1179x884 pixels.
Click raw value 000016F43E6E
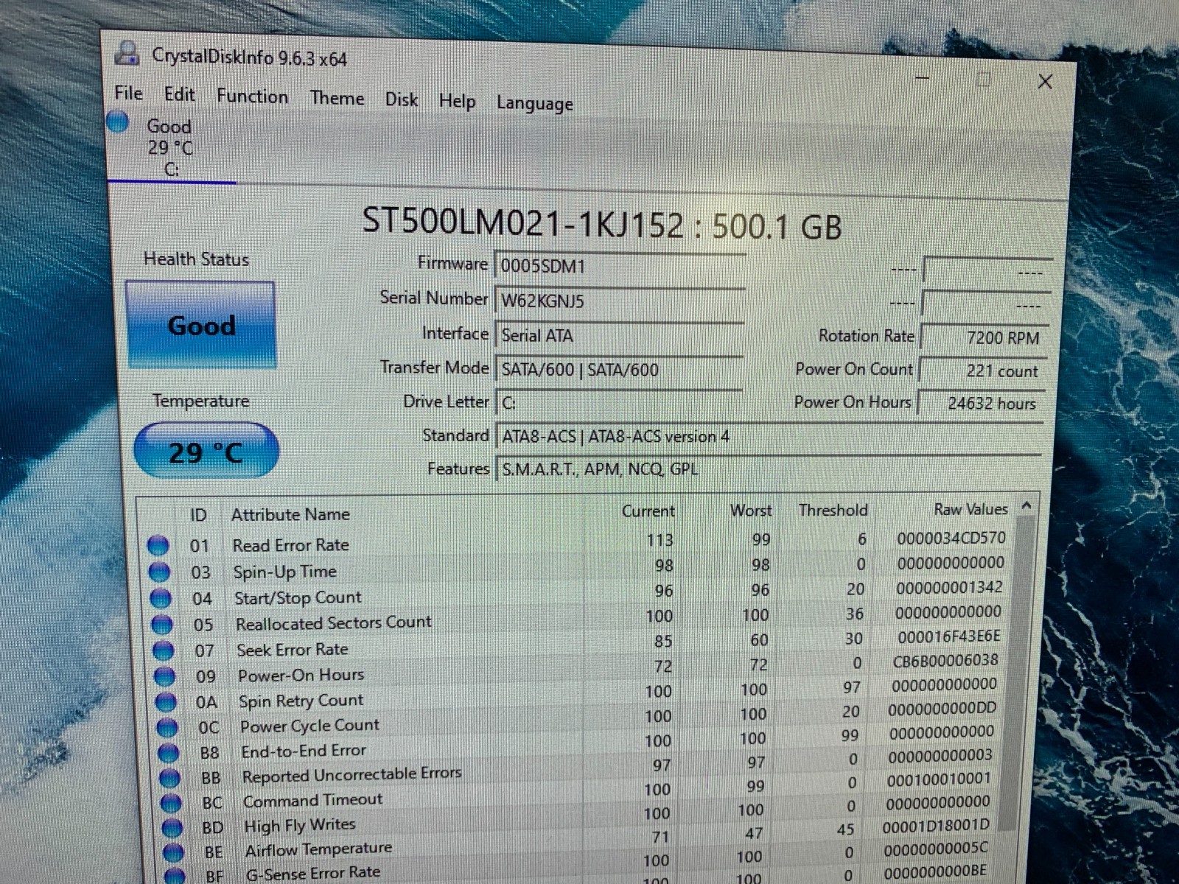948,636
